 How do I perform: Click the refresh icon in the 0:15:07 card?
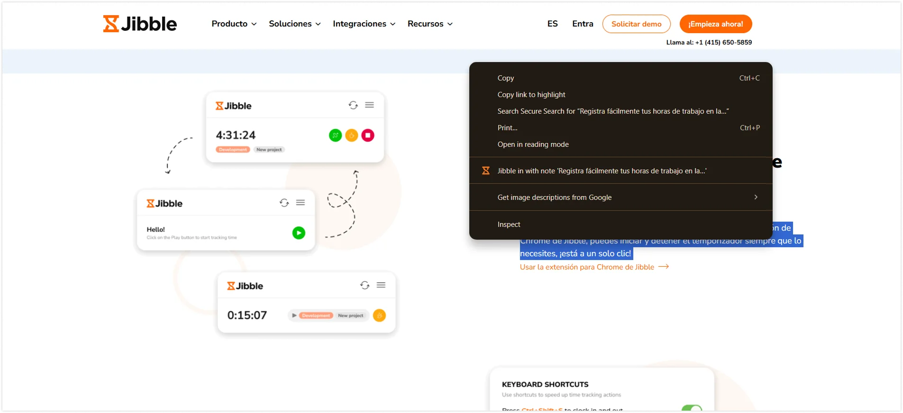(365, 285)
